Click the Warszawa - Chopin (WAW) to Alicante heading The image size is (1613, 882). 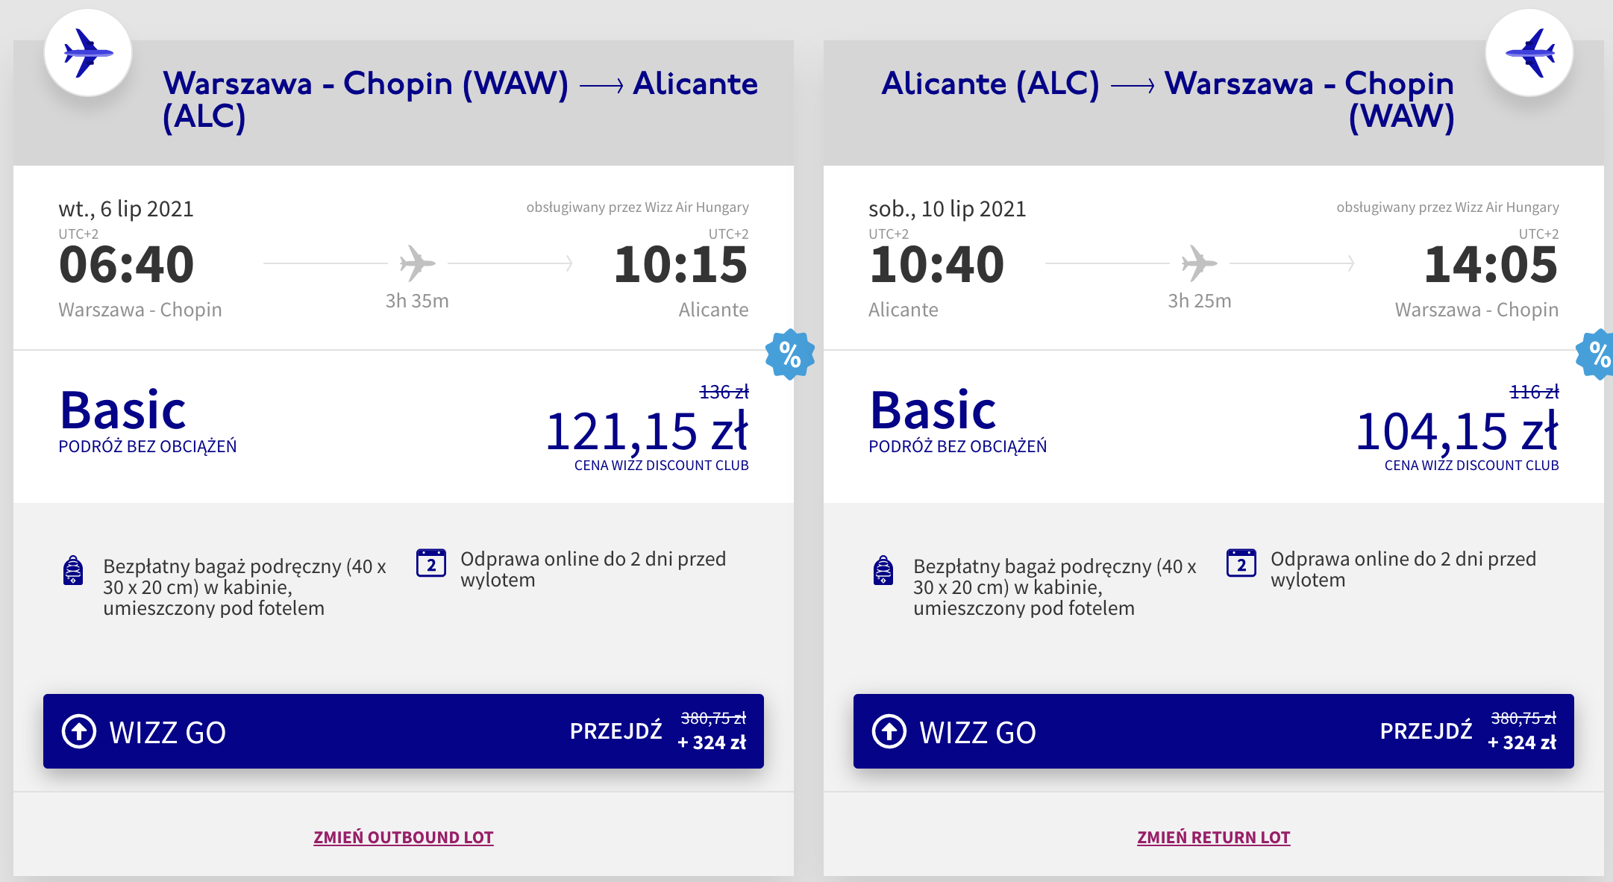point(460,100)
